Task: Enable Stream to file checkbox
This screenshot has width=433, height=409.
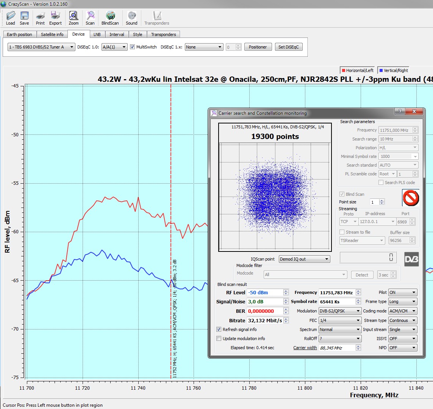Action: tap(342, 232)
